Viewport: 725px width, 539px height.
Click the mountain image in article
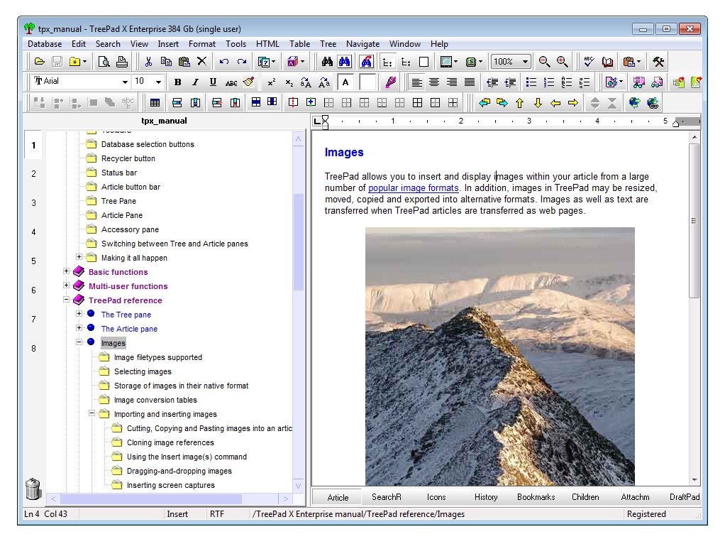pos(500,356)
